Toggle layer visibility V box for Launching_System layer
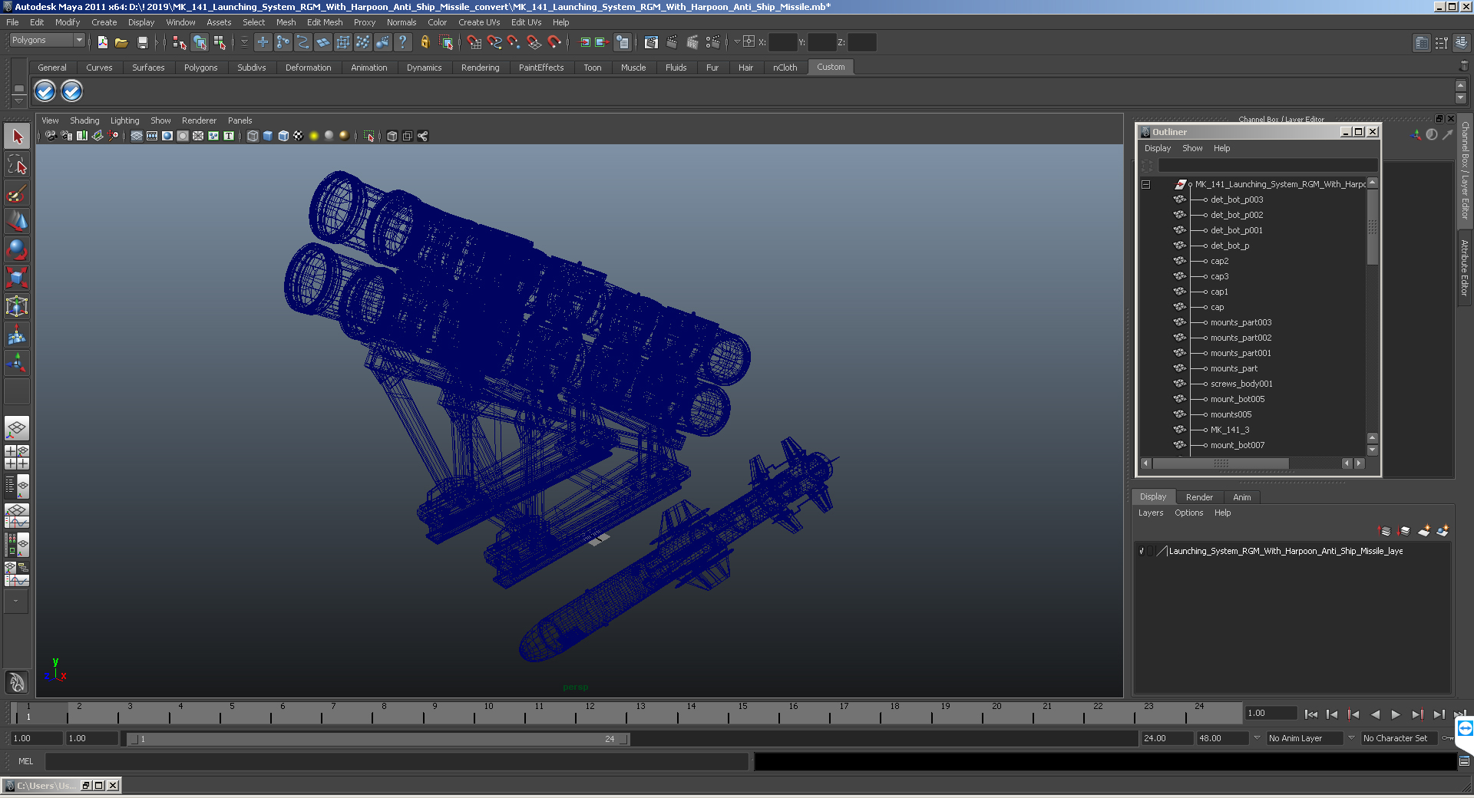Viewport: 1474px width, 798px height. click(x=1142, y=551)
